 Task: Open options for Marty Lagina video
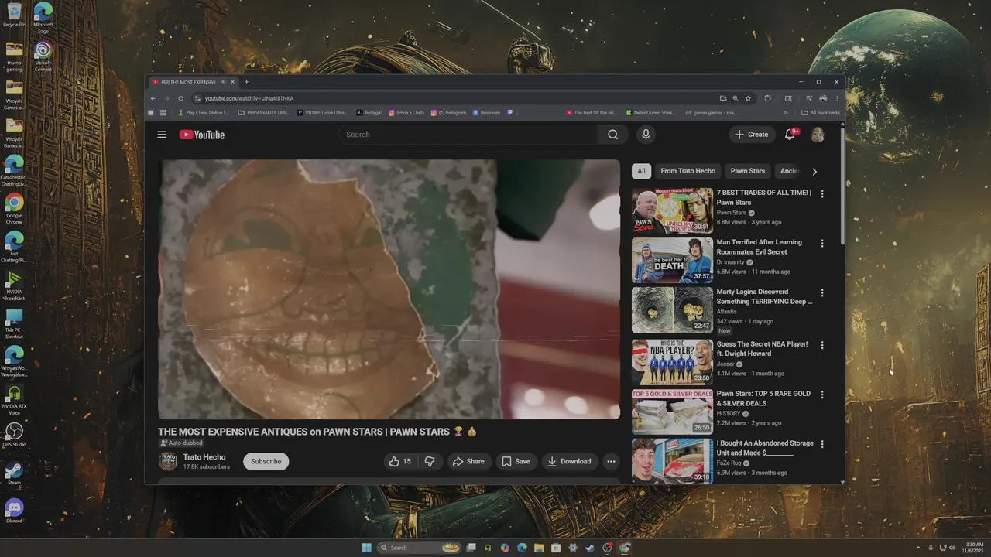(x=822, y=293)
